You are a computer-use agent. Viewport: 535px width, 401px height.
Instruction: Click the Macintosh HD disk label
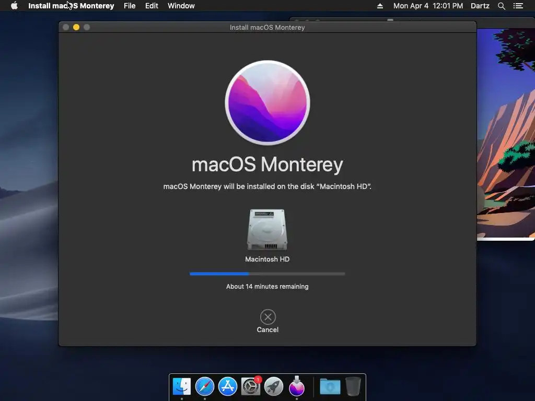click(267, 259)
